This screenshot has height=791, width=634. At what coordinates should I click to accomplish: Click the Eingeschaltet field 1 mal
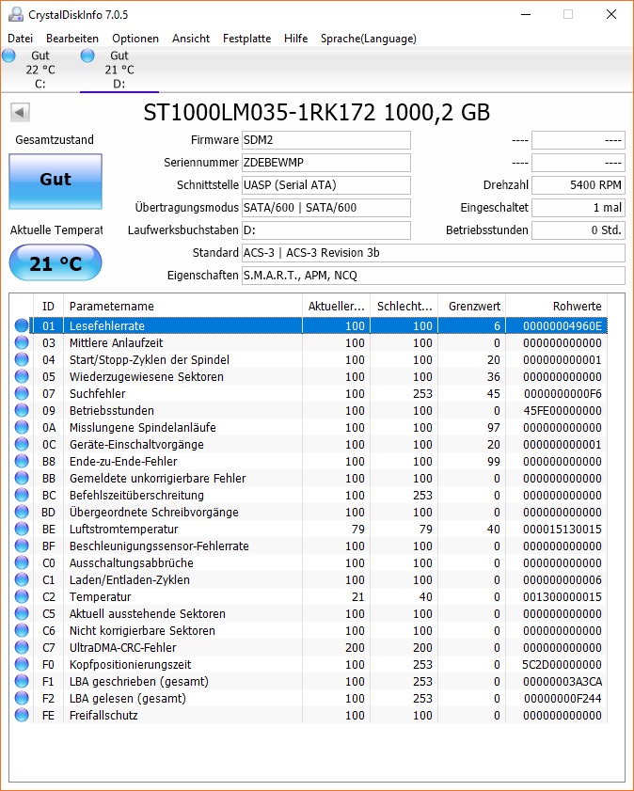coord(579,207)
